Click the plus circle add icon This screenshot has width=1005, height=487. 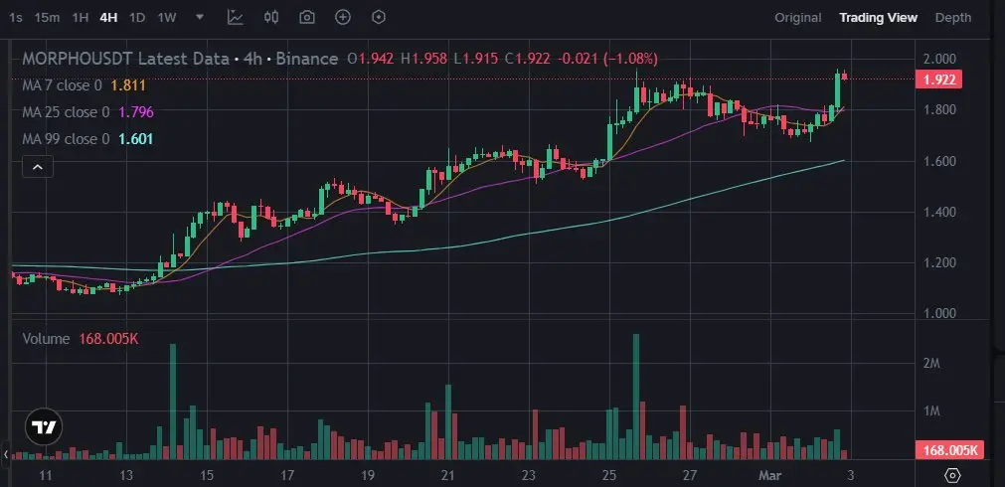343,18
